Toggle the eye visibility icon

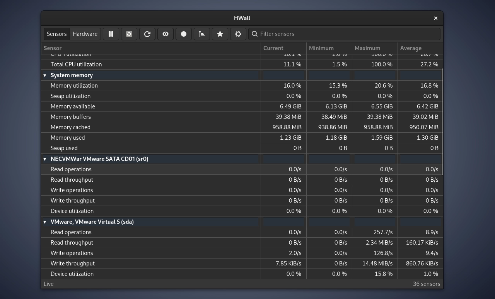click(166, 34)
